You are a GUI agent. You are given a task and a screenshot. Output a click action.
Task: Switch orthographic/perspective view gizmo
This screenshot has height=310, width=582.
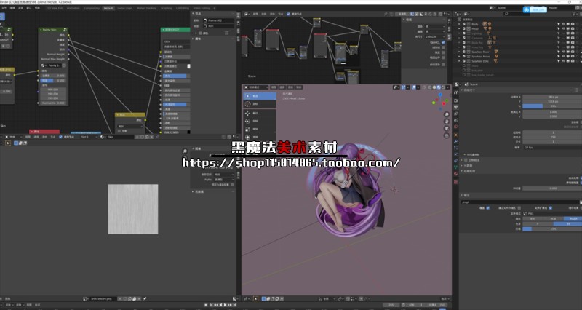[447, 135]
